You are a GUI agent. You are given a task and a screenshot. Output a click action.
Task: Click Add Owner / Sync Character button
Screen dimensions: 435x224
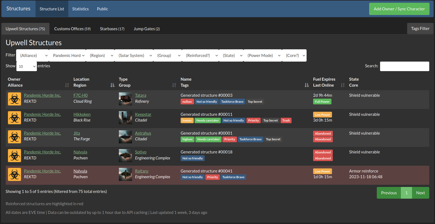399,9
